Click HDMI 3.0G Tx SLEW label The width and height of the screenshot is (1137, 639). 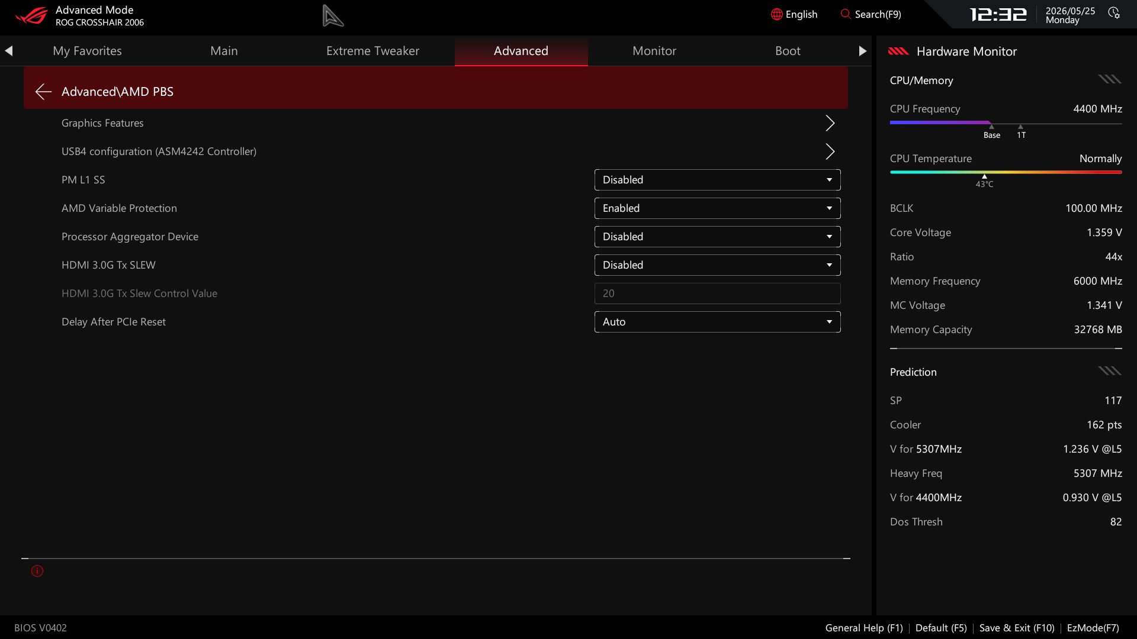108,265
